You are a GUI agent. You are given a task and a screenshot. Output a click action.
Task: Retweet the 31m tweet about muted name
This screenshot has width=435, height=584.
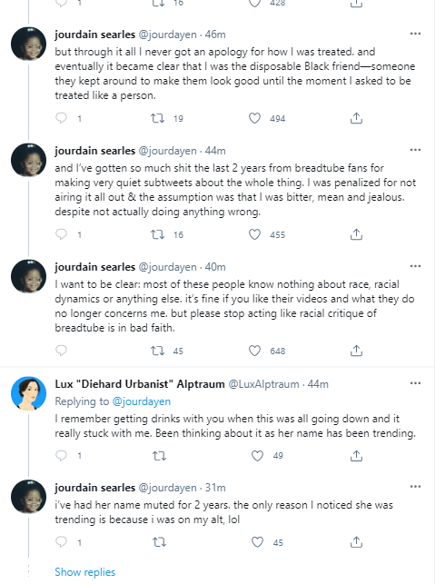point(160,542)
